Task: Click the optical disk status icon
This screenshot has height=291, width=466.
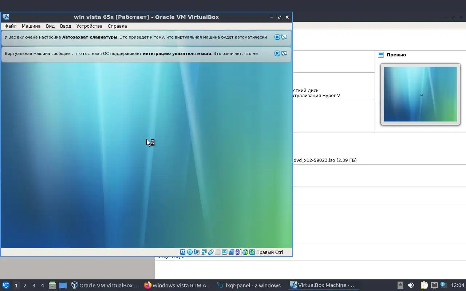Action: tap(190, 252)
